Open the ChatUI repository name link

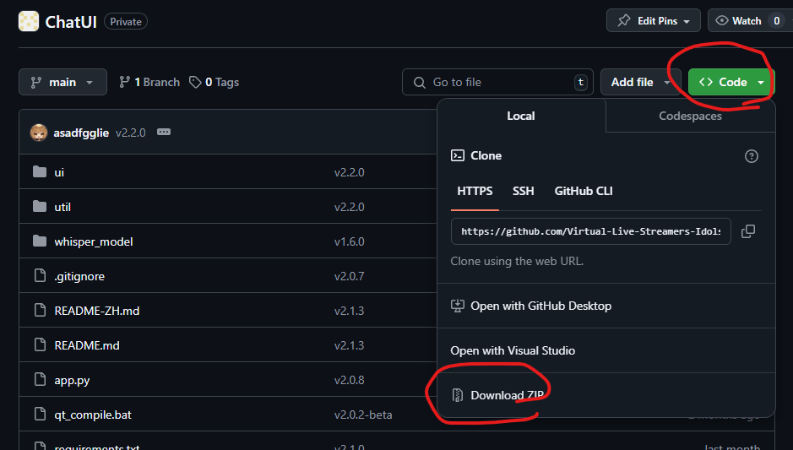coord(71,22)
